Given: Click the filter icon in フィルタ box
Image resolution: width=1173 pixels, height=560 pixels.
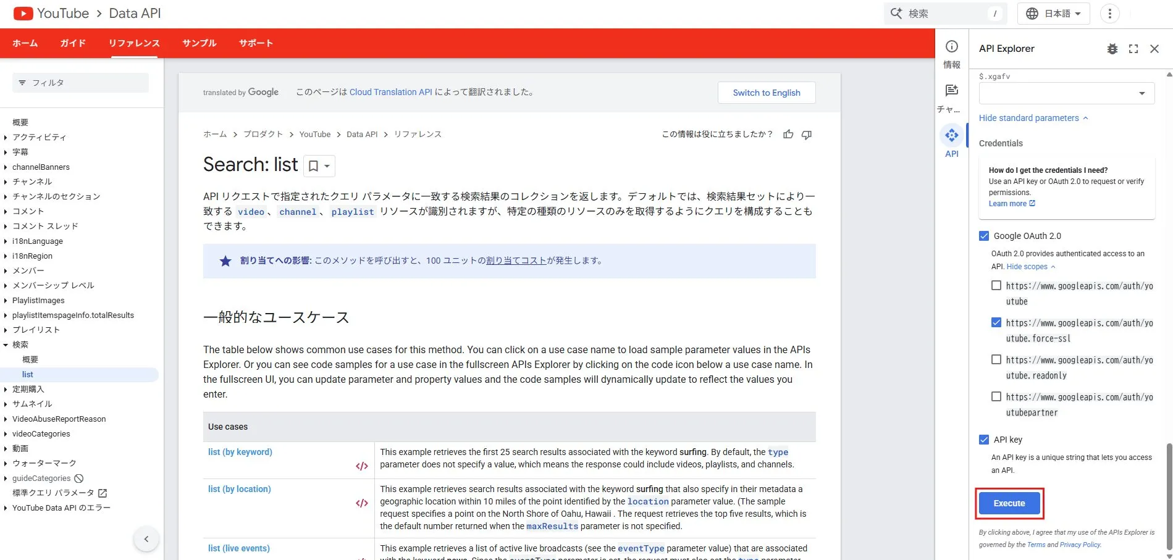Looking at the screenshot, I should pos(22,83).
